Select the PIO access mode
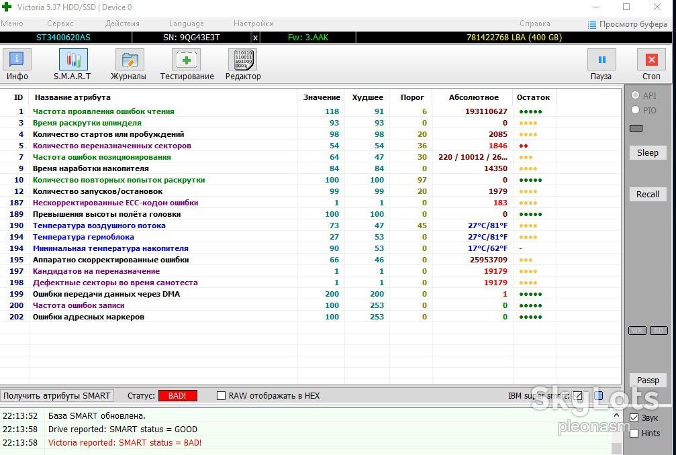The image size is (676, 455). point(635,110)
